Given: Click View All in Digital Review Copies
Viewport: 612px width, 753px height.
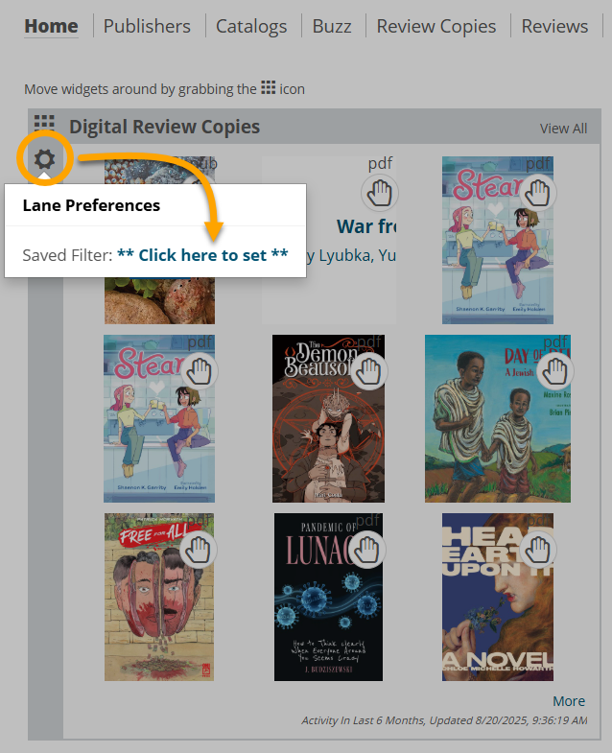Looking at the screenshot, I should (563, 128).
